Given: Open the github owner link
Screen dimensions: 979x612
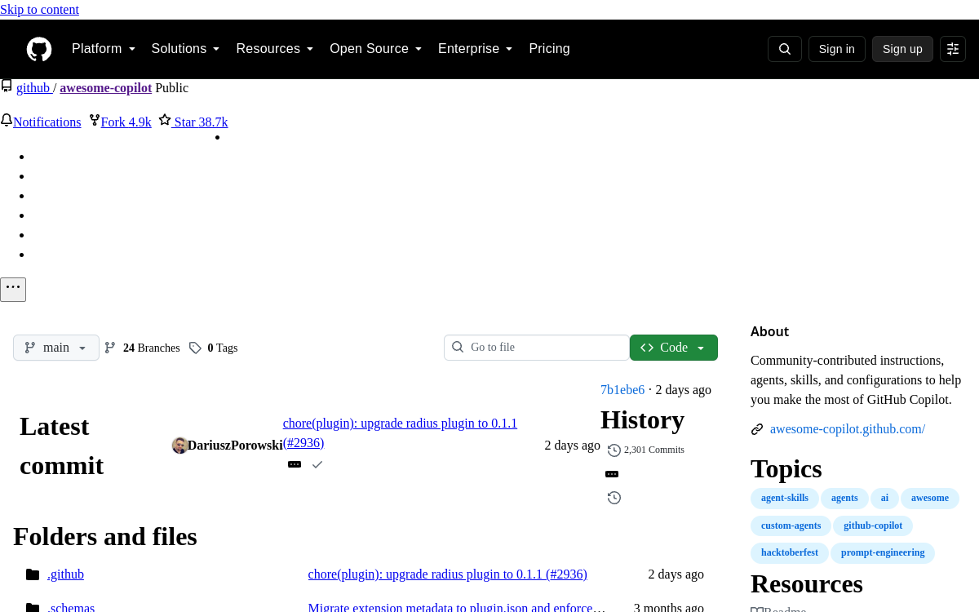Looking at the screenshot, I should pos(33,87).
